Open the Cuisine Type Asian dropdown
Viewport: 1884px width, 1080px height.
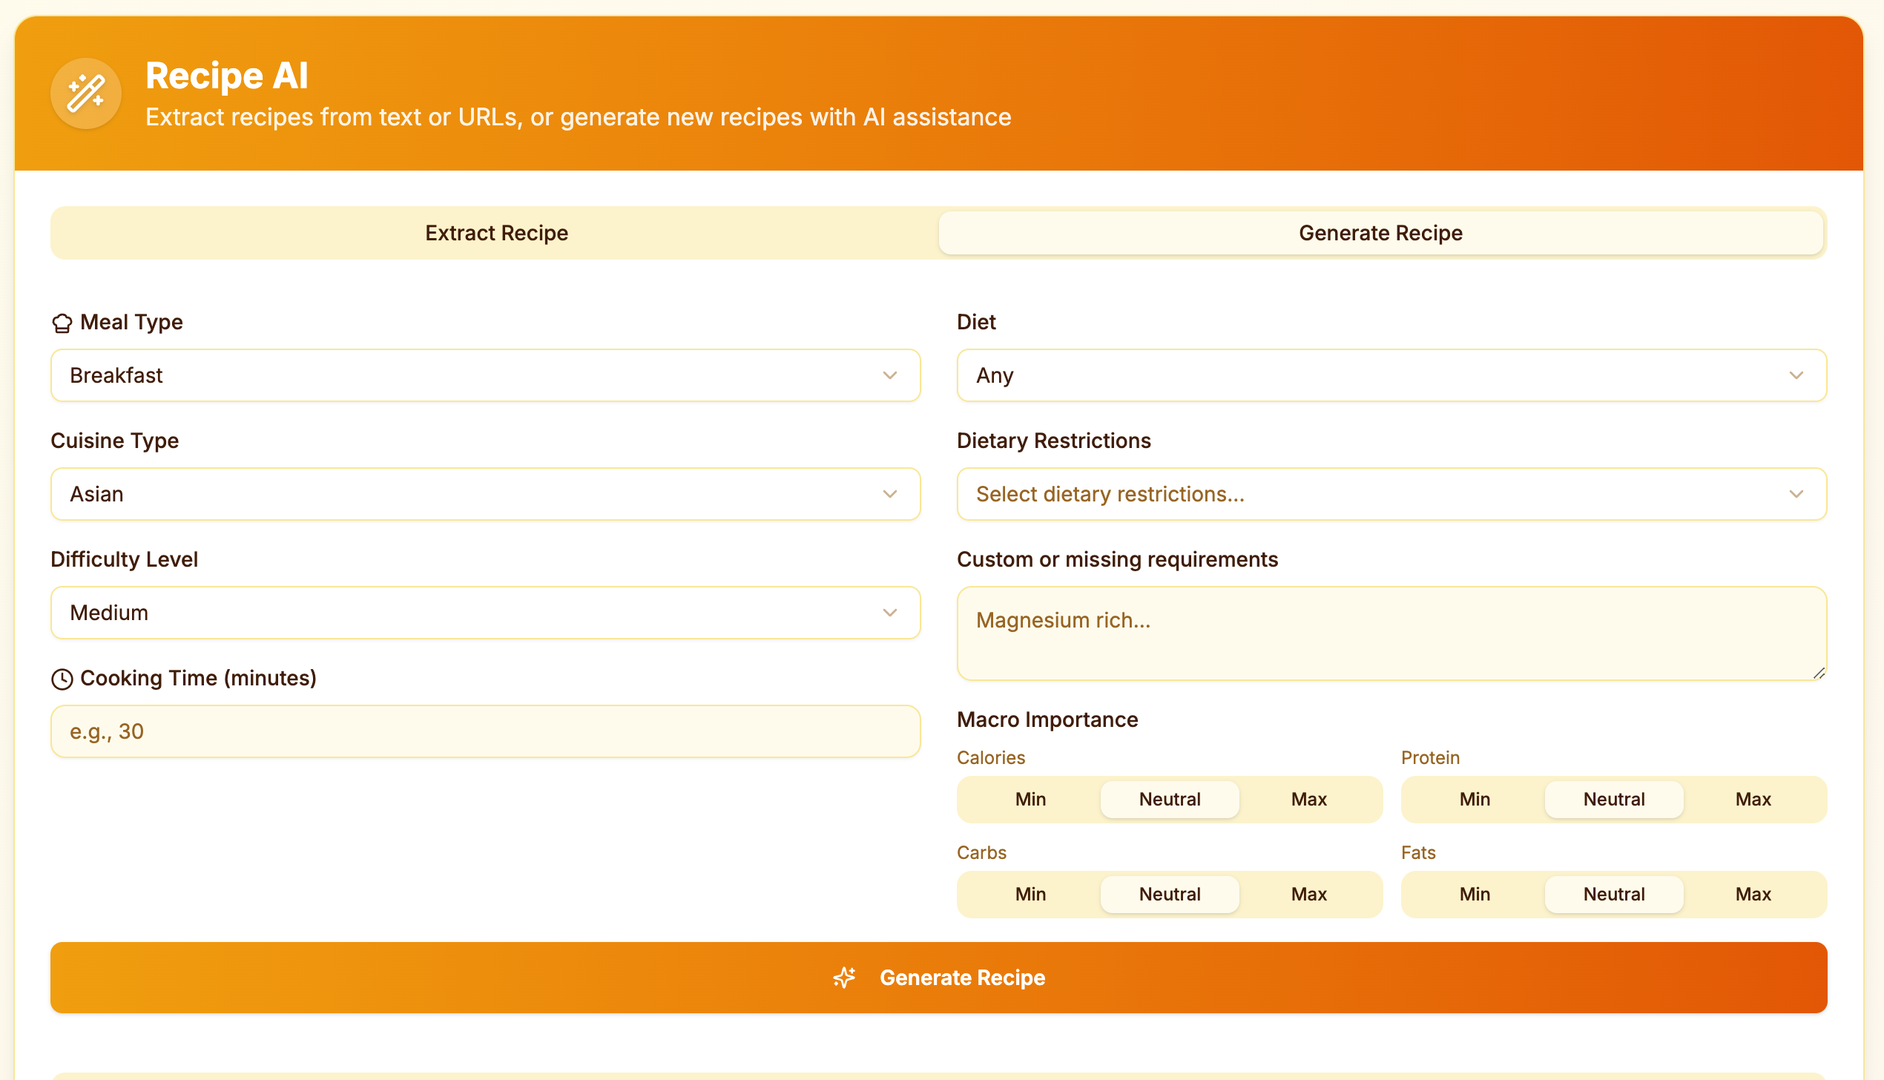(485, 494)
